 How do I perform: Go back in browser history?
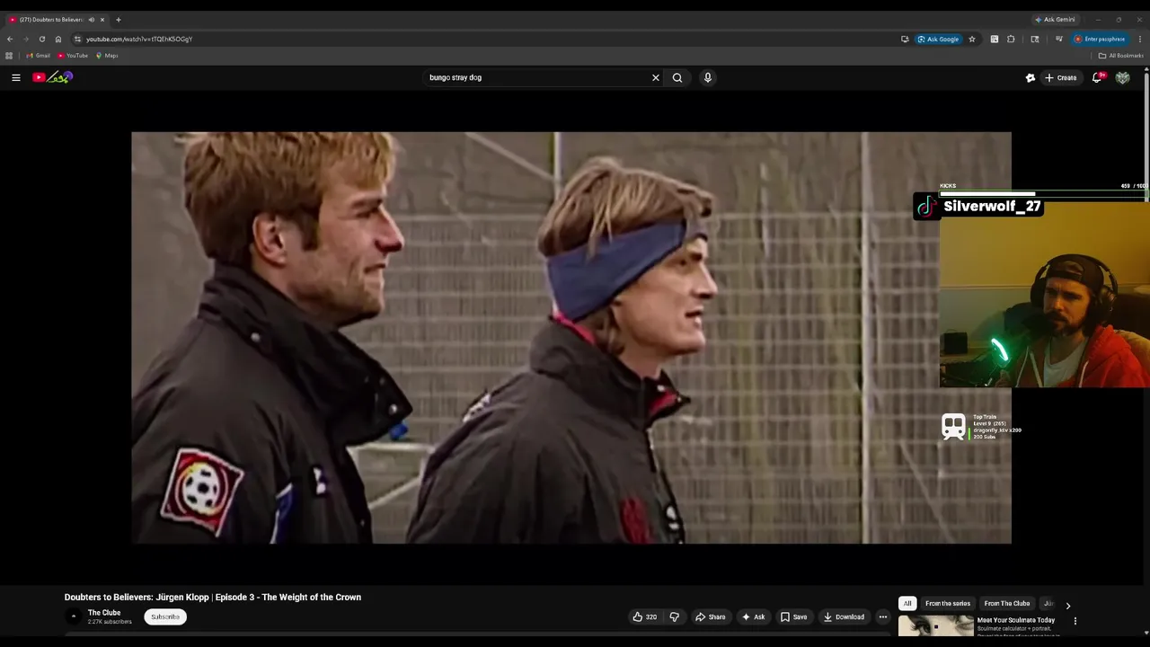(10, 39)
